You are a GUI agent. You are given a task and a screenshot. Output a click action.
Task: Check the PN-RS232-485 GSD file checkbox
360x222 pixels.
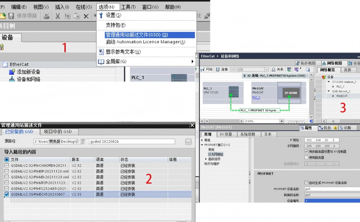7,189
